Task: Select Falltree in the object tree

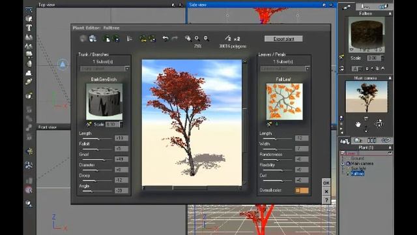Action: [357, 174]
